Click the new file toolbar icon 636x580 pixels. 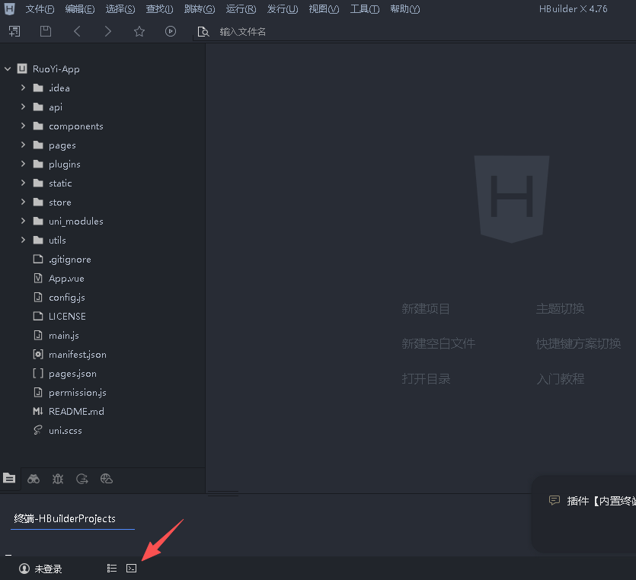point(14,31)
